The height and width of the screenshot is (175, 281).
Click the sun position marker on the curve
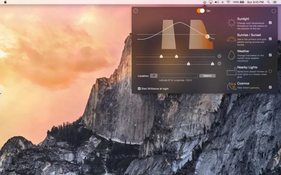208,36
